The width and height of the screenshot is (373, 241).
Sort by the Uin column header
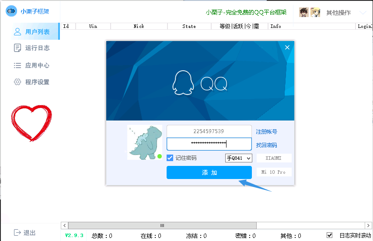[x=93, y=26]
